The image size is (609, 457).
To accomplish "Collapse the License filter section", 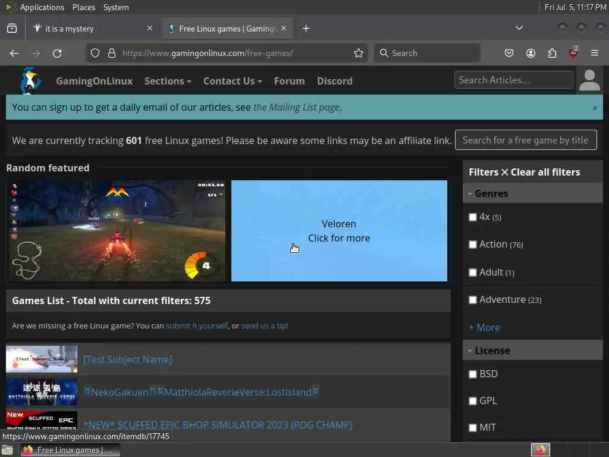I will [532, 350].
